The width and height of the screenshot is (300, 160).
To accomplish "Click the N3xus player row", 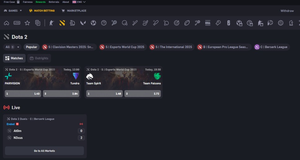I will point(46,138).
